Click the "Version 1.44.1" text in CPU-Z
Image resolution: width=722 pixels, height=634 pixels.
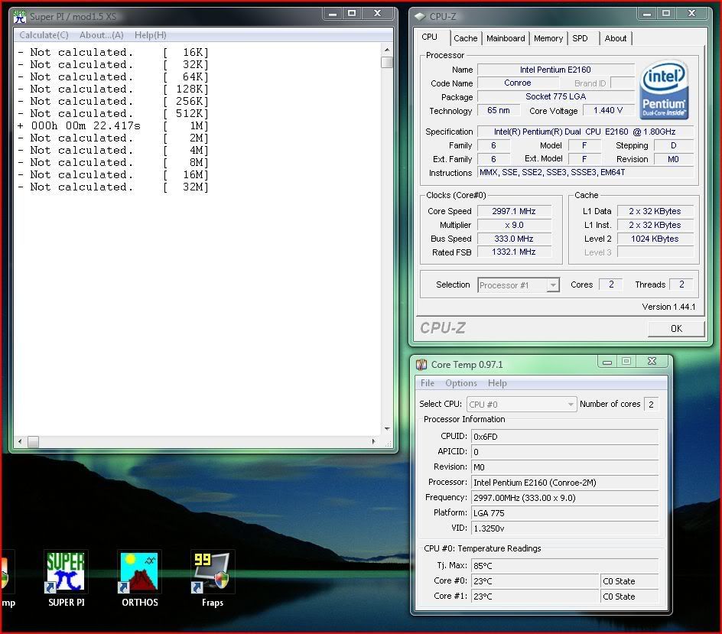[x=668, y=307]
